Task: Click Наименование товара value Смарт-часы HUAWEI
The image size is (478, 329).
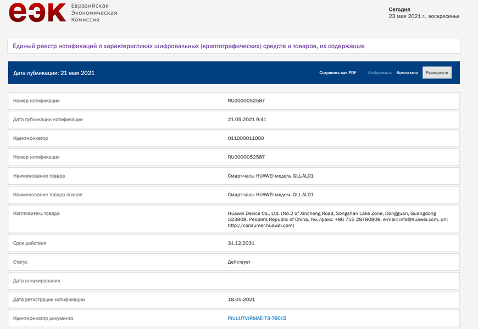Action: point(270,176)
